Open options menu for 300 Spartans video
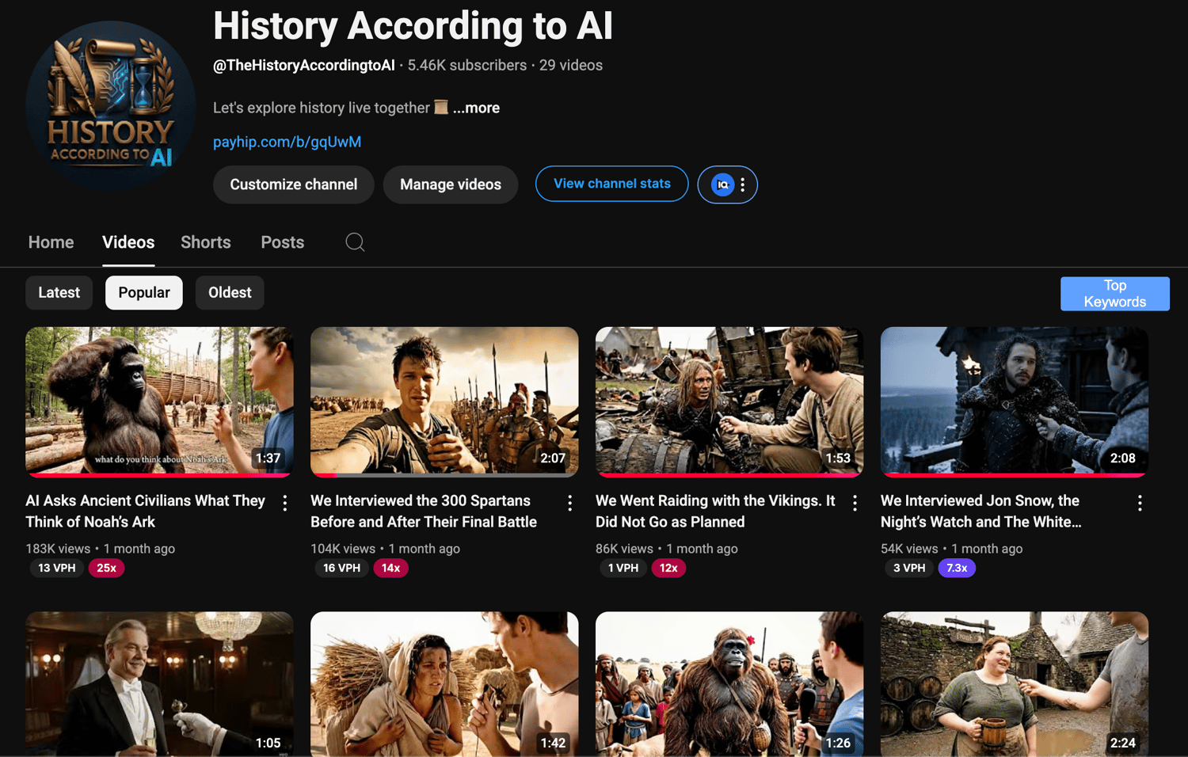This screenshot has width=1188, height=757. [x=570, y=503]
